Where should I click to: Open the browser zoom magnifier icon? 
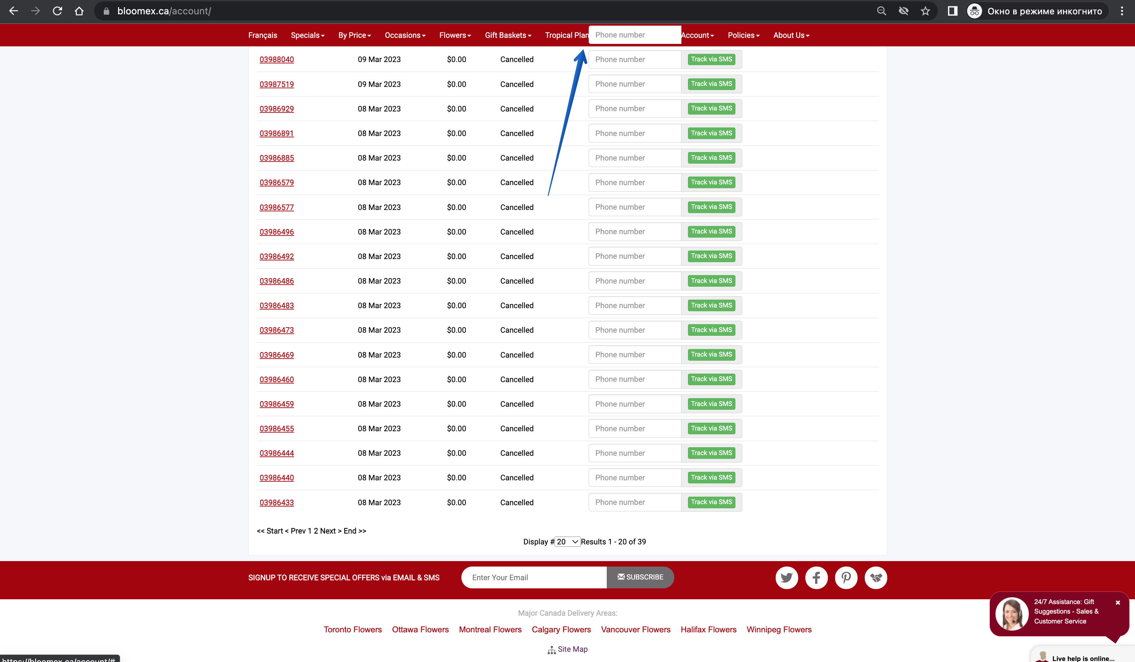pyautogui.click(x=881, y=11)
